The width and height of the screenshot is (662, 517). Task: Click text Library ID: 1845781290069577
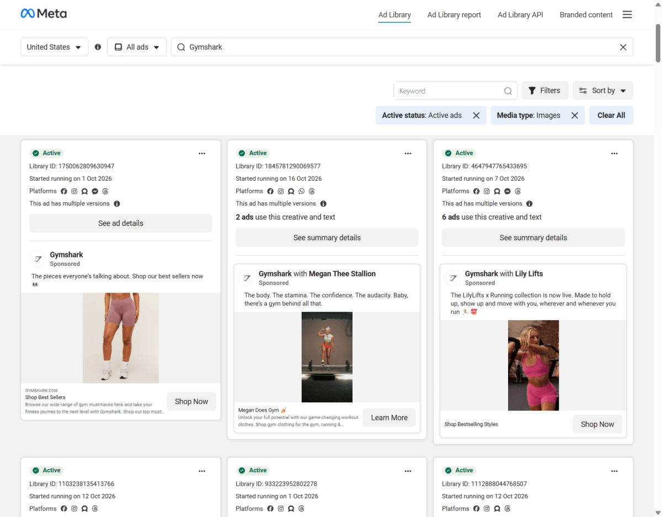click(x=278, y=166)
